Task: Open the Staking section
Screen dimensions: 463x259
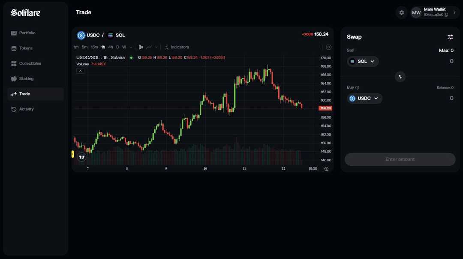Action: tap(14, 78)
